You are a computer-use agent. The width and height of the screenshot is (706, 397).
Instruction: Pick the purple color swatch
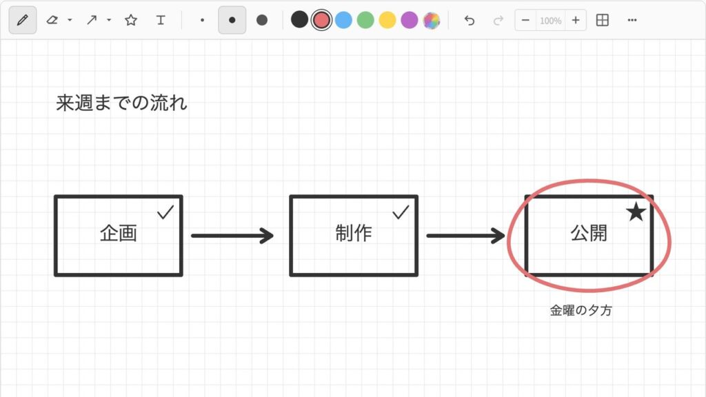click(x=410, y=20)
